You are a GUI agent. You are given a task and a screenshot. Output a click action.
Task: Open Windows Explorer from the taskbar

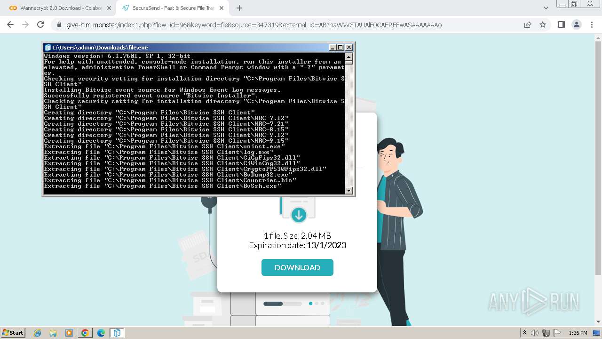(54, 333)
